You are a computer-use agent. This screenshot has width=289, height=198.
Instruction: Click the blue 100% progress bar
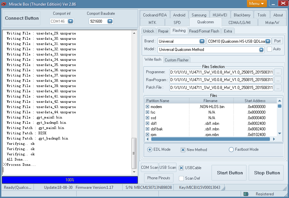tap(70, 180)
